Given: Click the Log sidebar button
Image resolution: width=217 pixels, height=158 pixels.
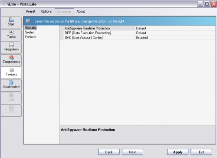Looking at the screenshot, I should [x=11, y=98].
